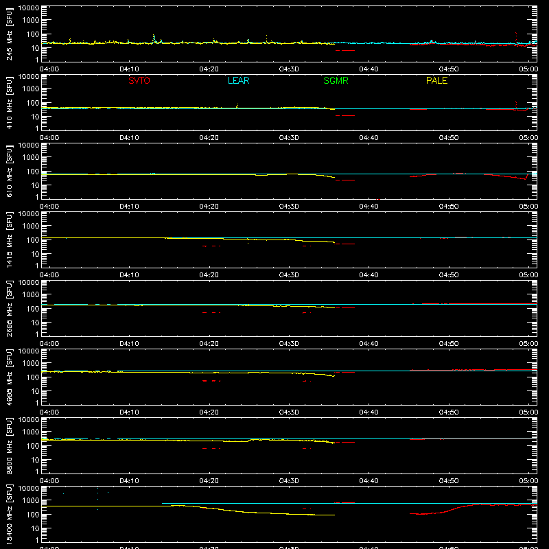549x549 pixels.
Task: Click 04:10 tick under the 245 MHz panel
Action: [129, 69]
